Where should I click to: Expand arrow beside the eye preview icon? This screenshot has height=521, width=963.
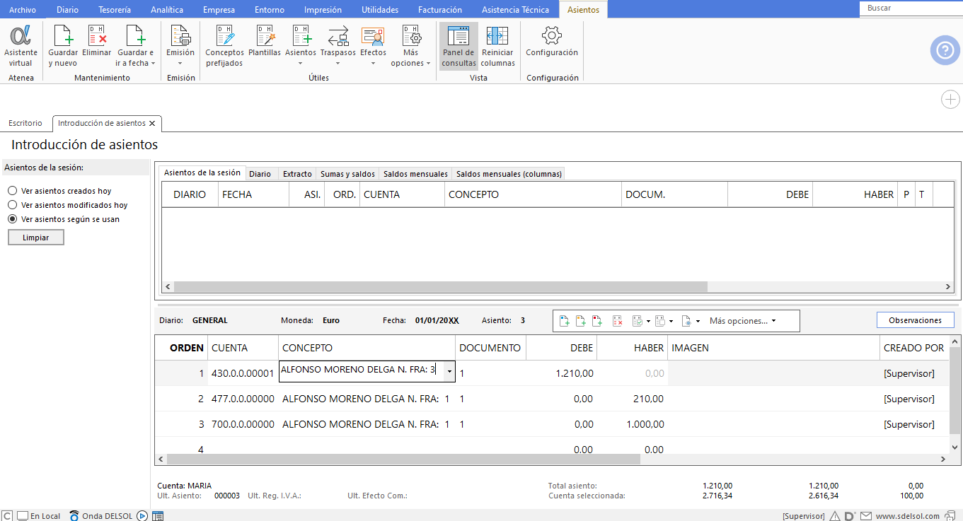(698, 321)
